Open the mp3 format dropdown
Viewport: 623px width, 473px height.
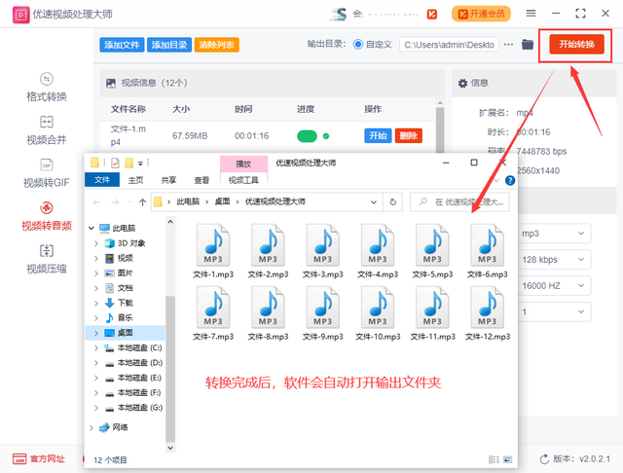(554, 234)
